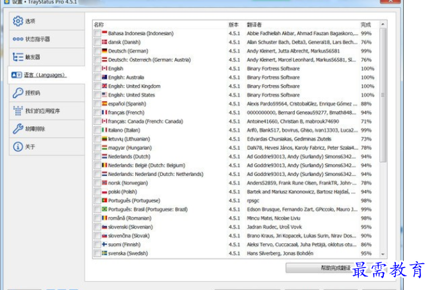The image size is (430, 290).
Task: Switch to the Languages tab
Action: point(47,75)
